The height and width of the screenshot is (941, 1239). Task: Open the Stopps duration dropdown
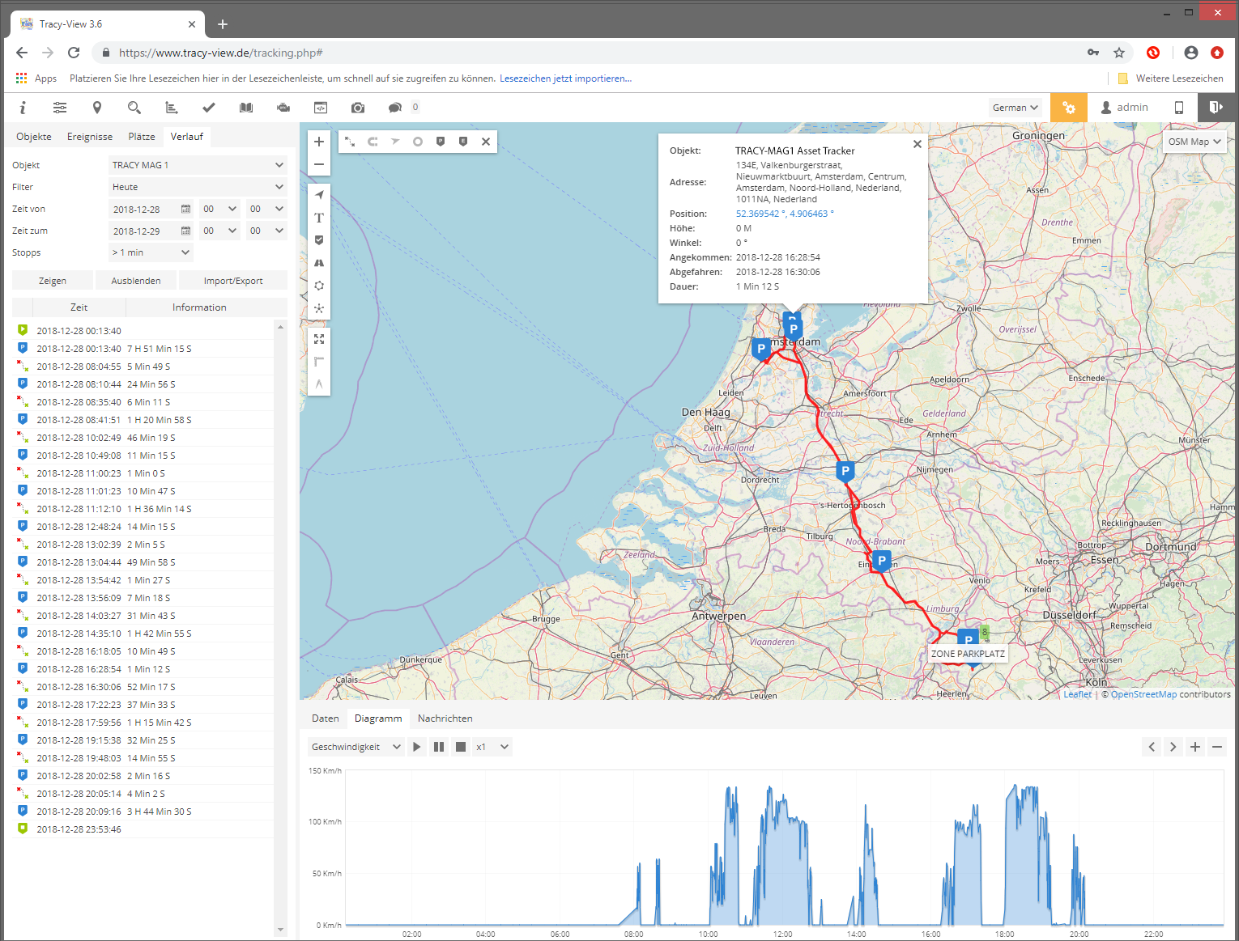point(151,252)
